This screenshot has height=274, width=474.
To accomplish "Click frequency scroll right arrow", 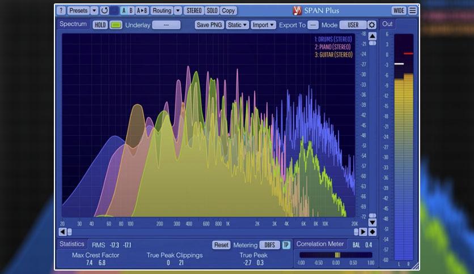I will pyautogui.click(x=363, y=232).
